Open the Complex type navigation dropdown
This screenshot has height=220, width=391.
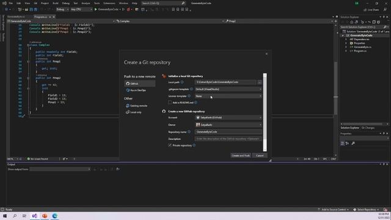pyautogui.click(x=170, y=21)
